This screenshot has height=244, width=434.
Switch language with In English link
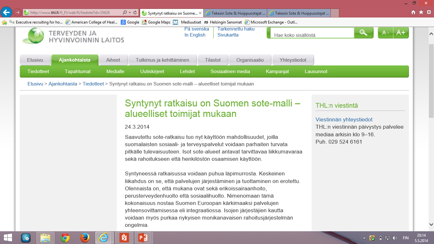(x=195, y=35)
